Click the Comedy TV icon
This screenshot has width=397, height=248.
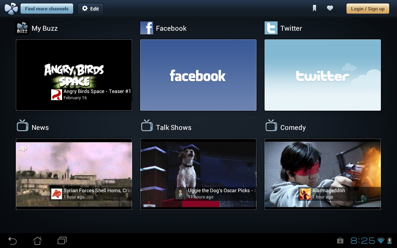coord(271,126)
